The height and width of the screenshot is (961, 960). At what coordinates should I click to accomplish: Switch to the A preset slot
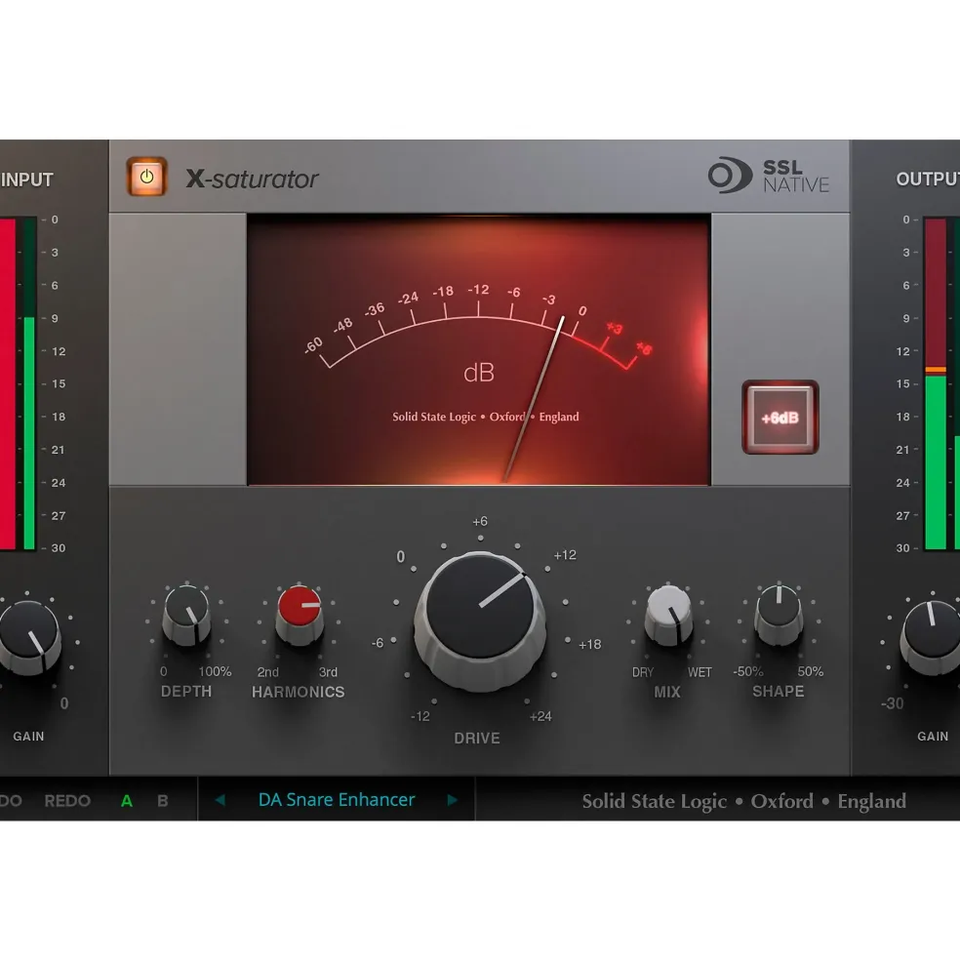[127, 801]
